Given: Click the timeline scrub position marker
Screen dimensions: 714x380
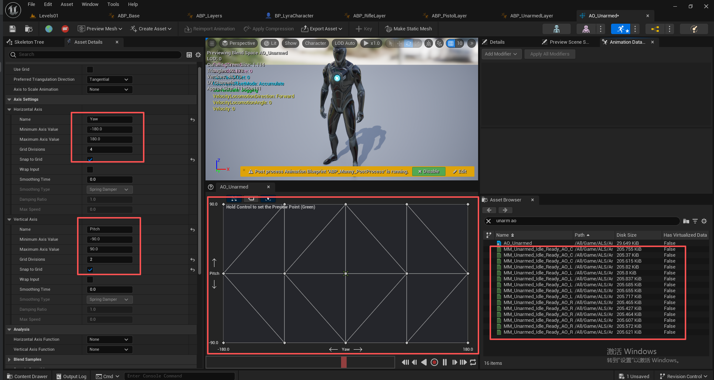Looking at the screenshot, I should click(344, 362).
